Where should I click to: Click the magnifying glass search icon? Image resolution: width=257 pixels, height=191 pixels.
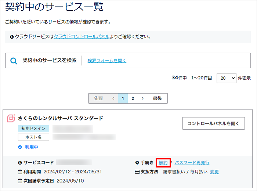pyautogui.click(x=14, y=61)
